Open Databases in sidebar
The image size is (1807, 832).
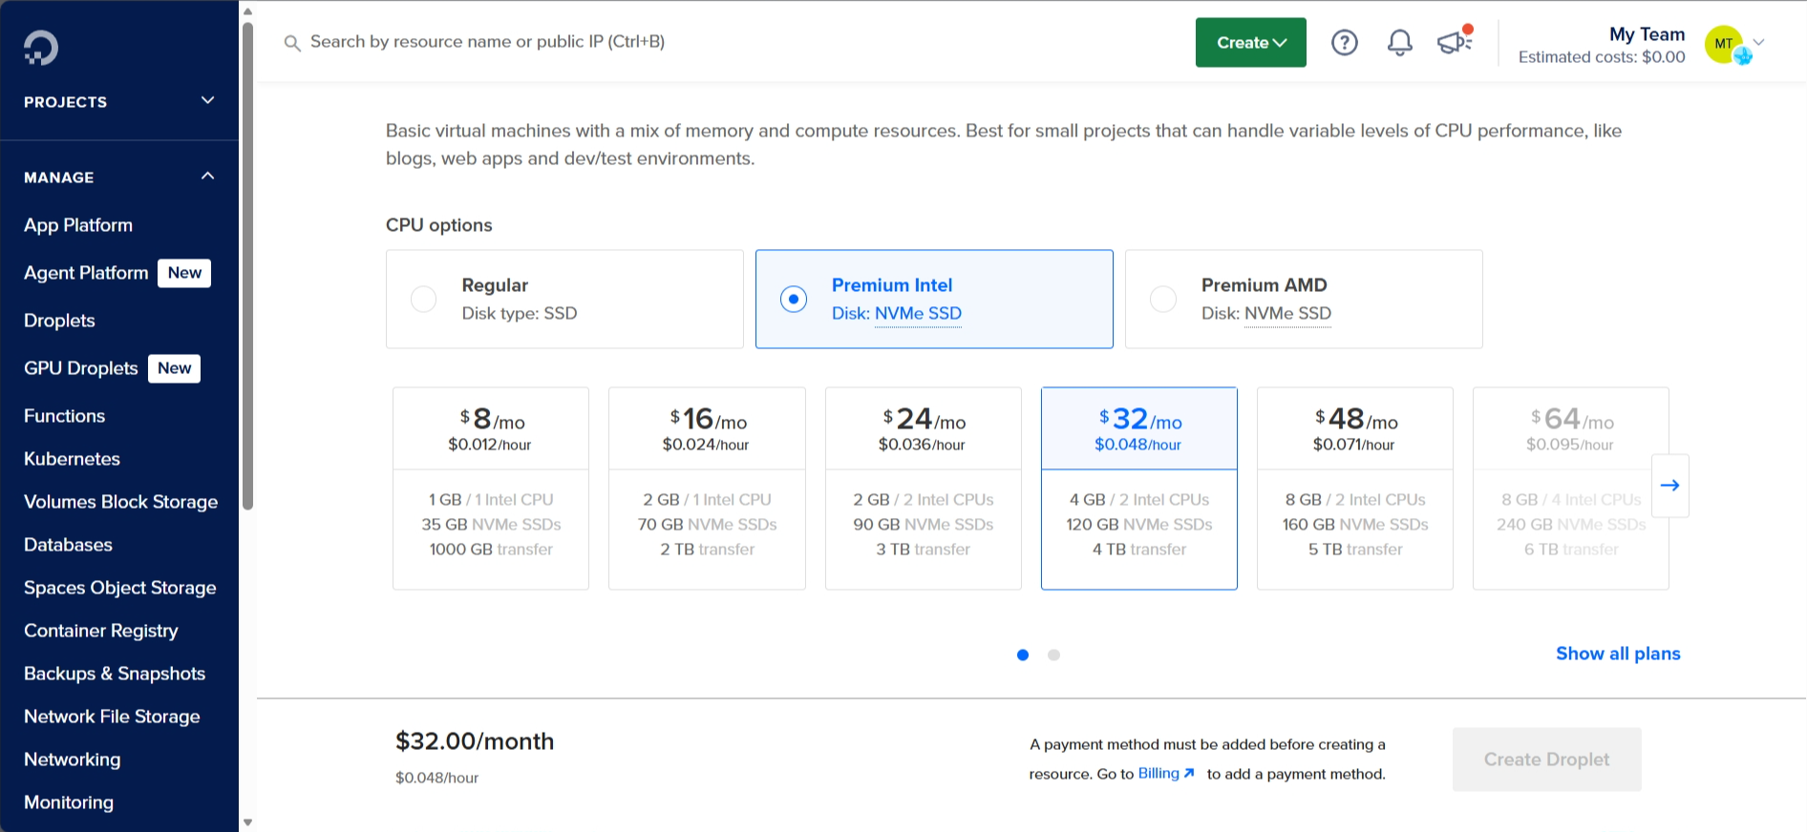(68, 545)
